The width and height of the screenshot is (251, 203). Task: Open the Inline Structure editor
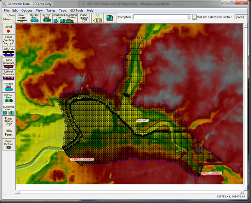click(8, 64)
